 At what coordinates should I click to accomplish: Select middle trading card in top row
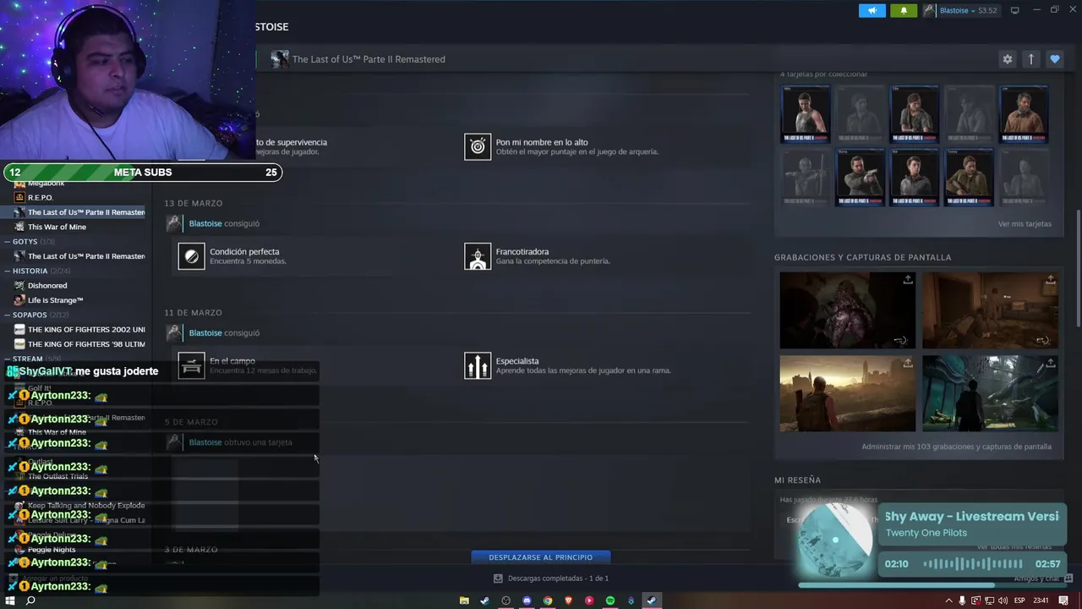tap(915, 114)
